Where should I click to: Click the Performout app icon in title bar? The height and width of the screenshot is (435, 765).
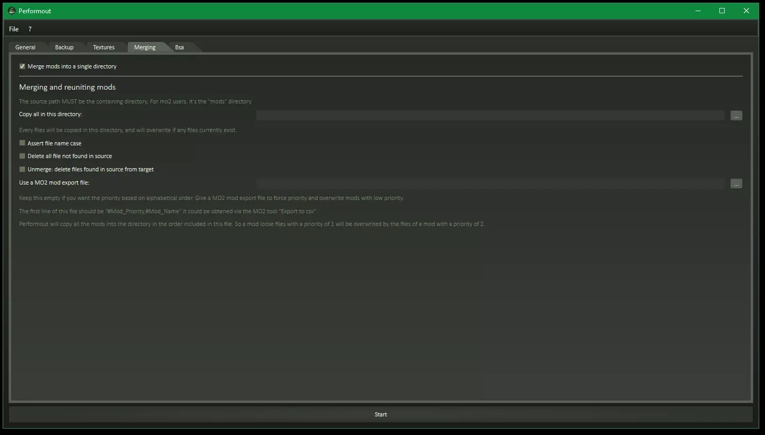[12, 11]
